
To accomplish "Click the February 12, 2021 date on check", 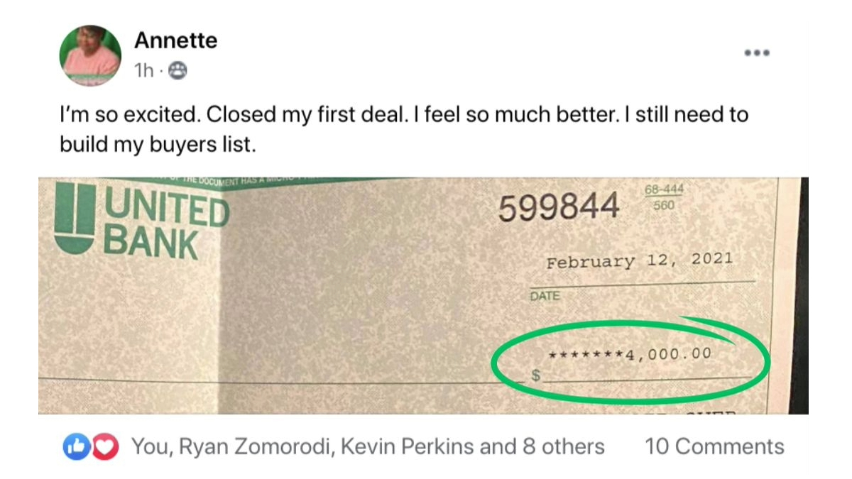I will coord(639,261).
